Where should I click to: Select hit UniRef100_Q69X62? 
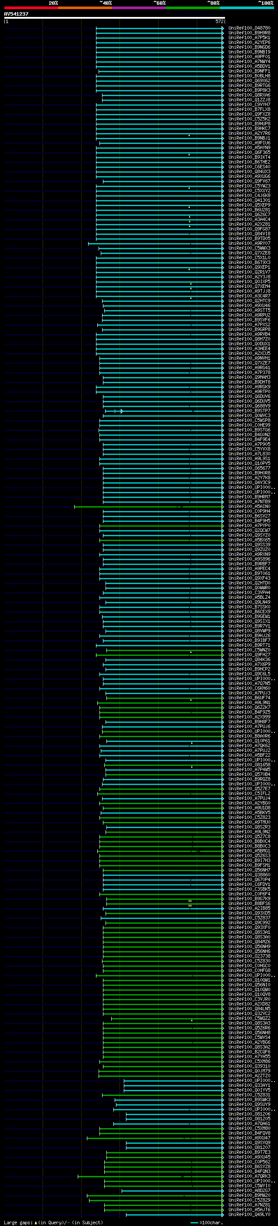click(x=249, y=80)
